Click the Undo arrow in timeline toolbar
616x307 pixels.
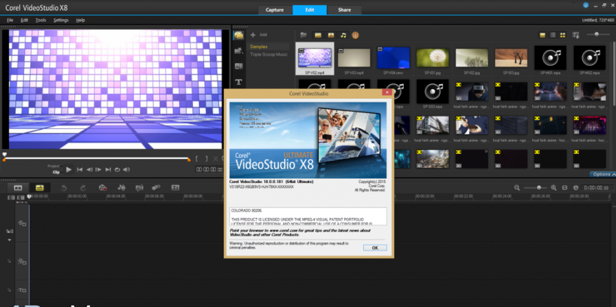point(64,188)
